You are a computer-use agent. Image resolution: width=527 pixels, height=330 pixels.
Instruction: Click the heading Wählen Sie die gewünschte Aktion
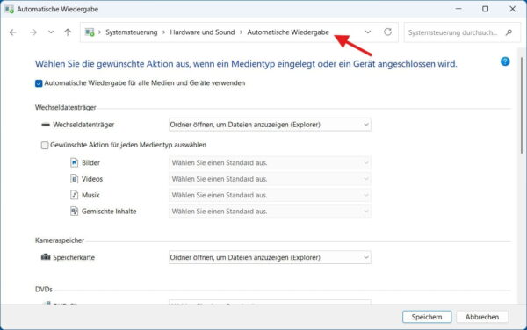tap(246, 64)
